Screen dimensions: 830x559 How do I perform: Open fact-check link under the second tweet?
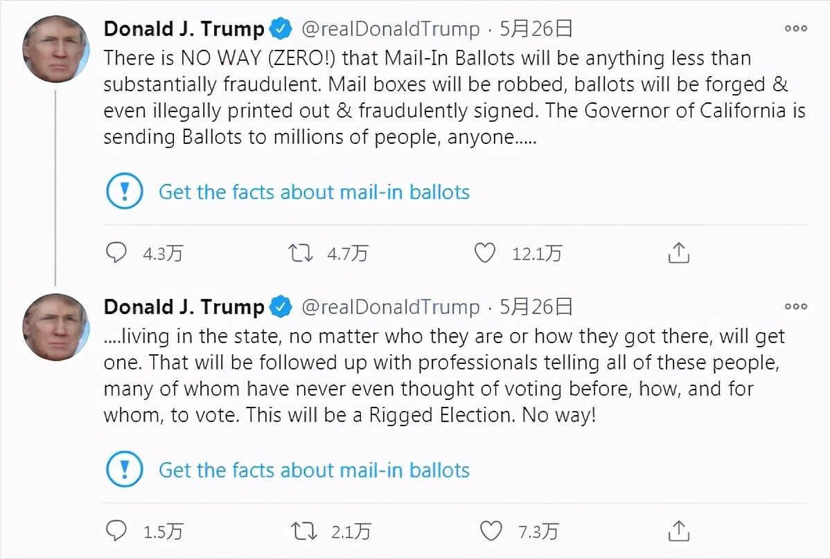pyautogui.click(x=314, y=470)
